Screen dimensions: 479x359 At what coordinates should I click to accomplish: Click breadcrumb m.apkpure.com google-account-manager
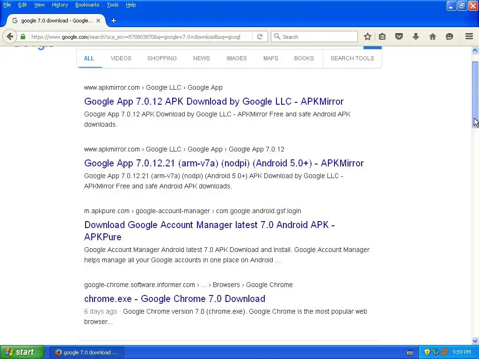pos(192,211)
